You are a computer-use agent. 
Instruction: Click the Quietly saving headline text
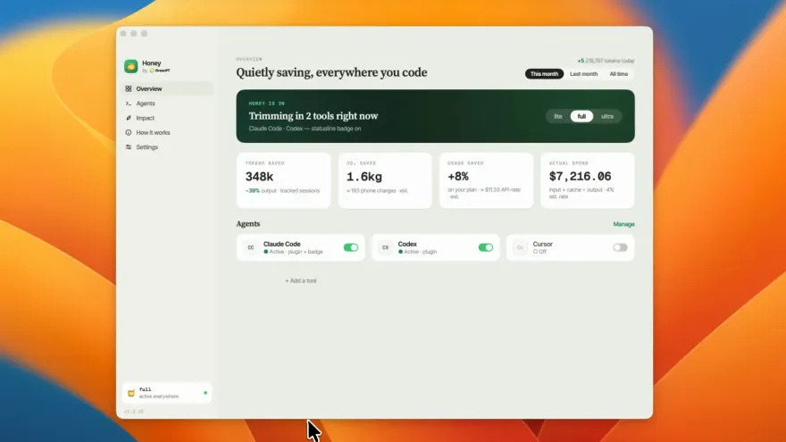tap(332, 72)
